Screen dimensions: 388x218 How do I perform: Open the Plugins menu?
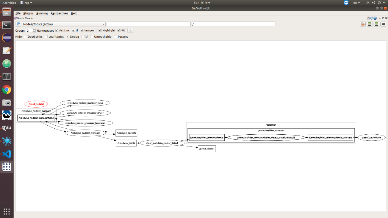[x=28, y=13]
